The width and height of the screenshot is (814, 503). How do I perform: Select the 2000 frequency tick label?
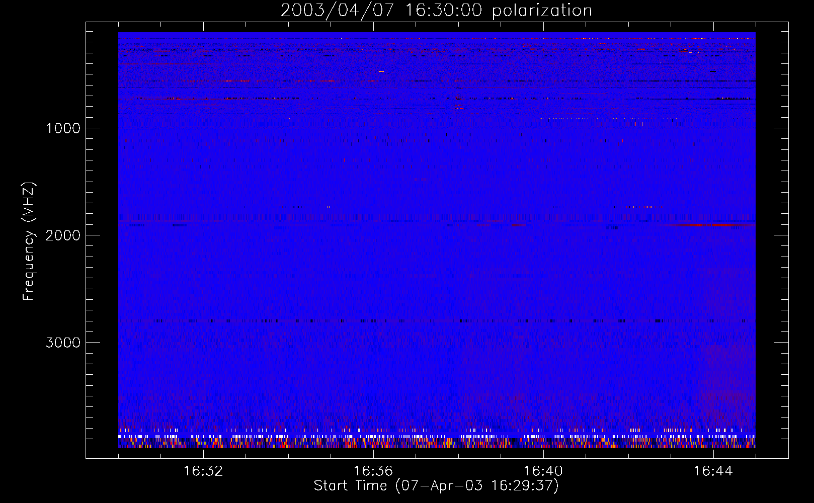click(63, 235)
